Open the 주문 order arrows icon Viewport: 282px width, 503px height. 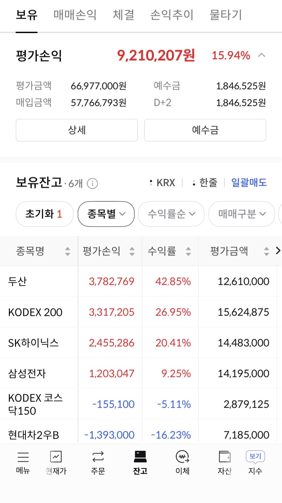tap(98, 457)
